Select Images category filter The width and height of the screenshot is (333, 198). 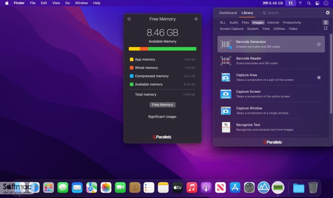[258, 22]
